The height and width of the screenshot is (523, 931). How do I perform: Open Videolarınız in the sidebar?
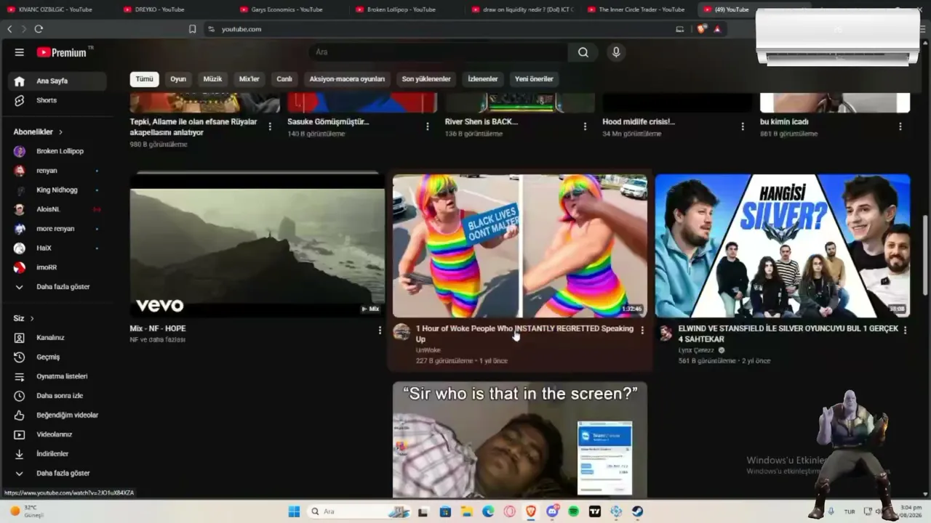click(57, 434)
